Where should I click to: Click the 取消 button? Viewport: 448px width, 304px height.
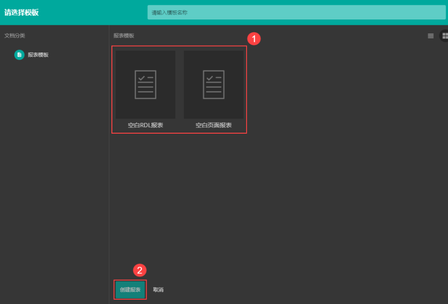[x=158, y=290]
